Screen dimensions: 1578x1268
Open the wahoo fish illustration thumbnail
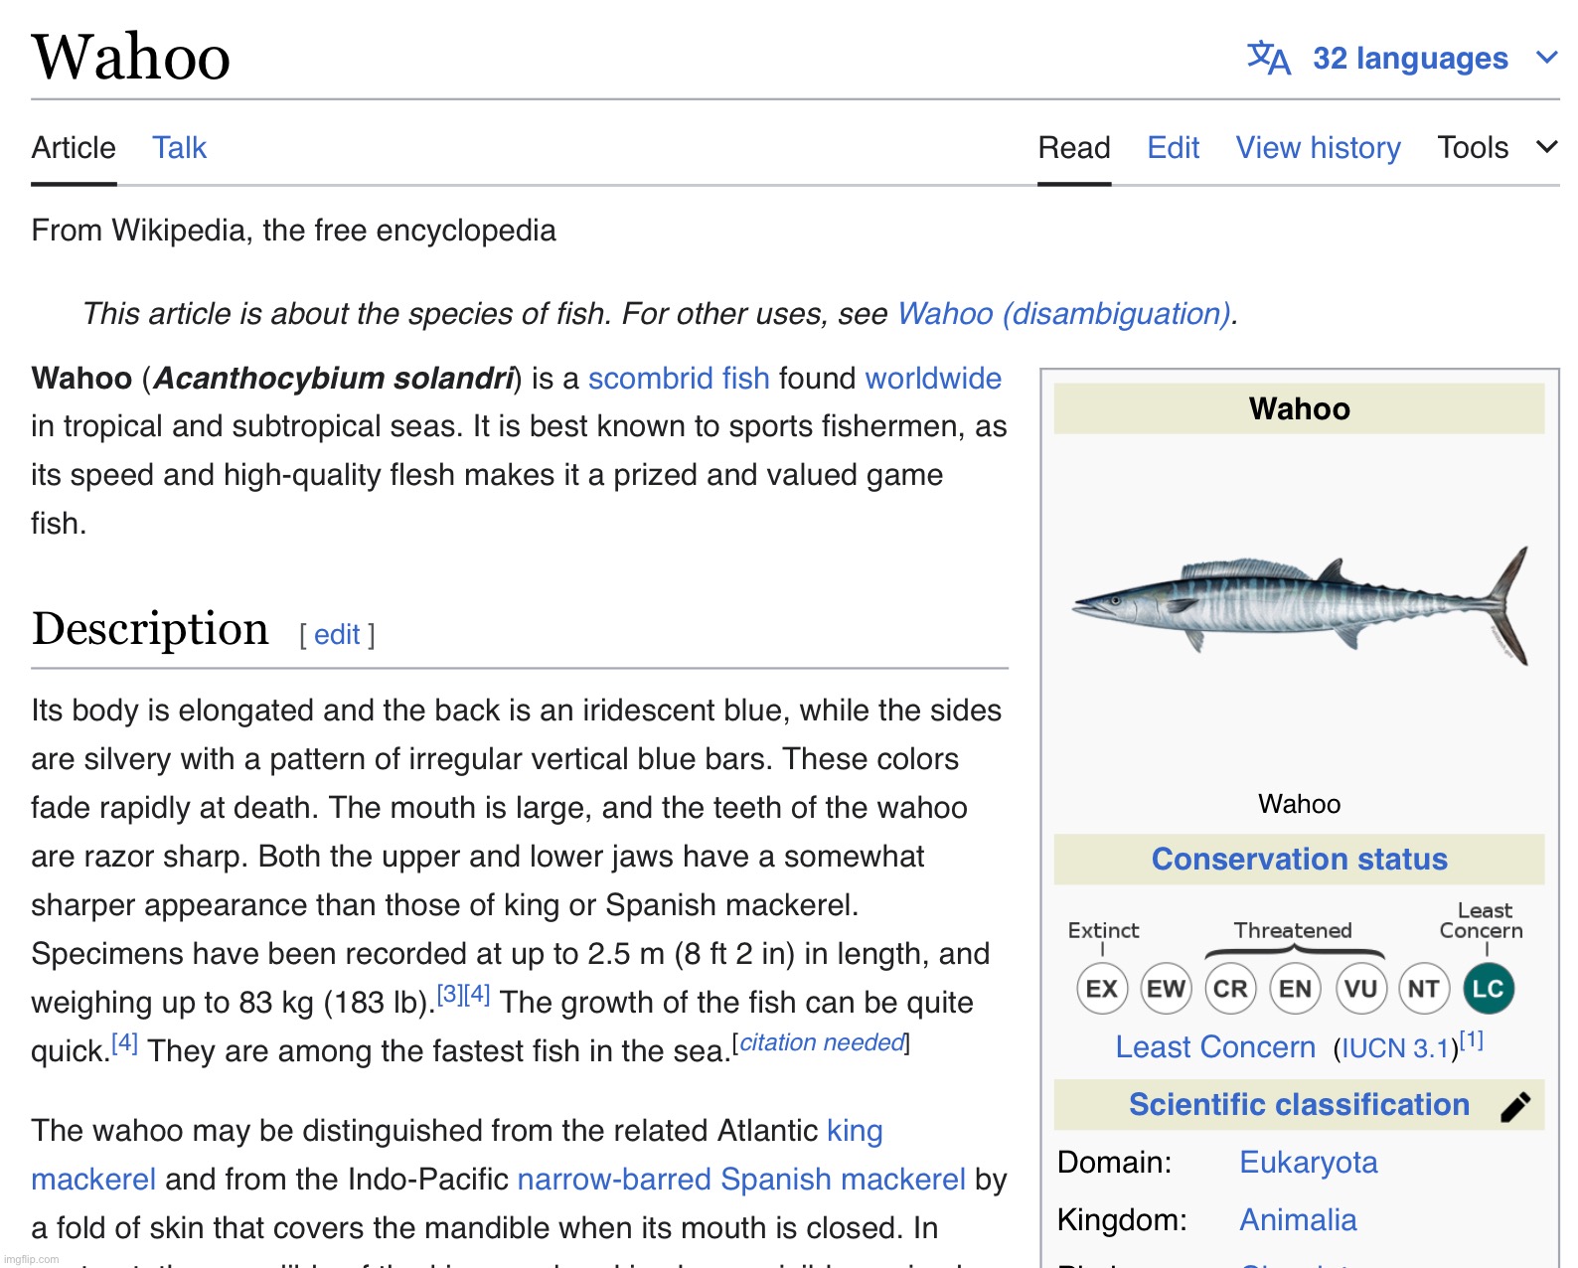1300,606
